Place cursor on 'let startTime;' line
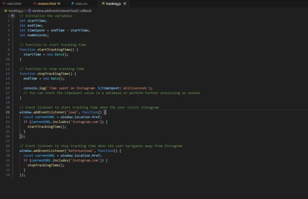308x199 pixels. (33, 21)
